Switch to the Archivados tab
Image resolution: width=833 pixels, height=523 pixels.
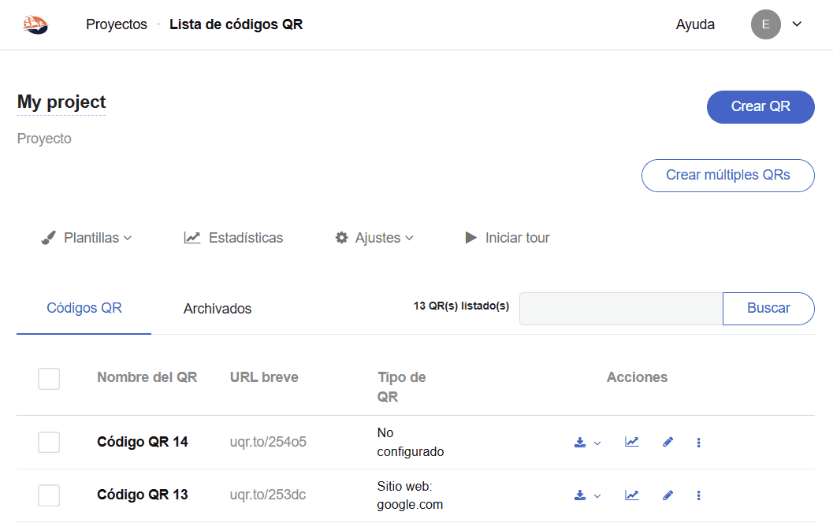pos(218,309)
